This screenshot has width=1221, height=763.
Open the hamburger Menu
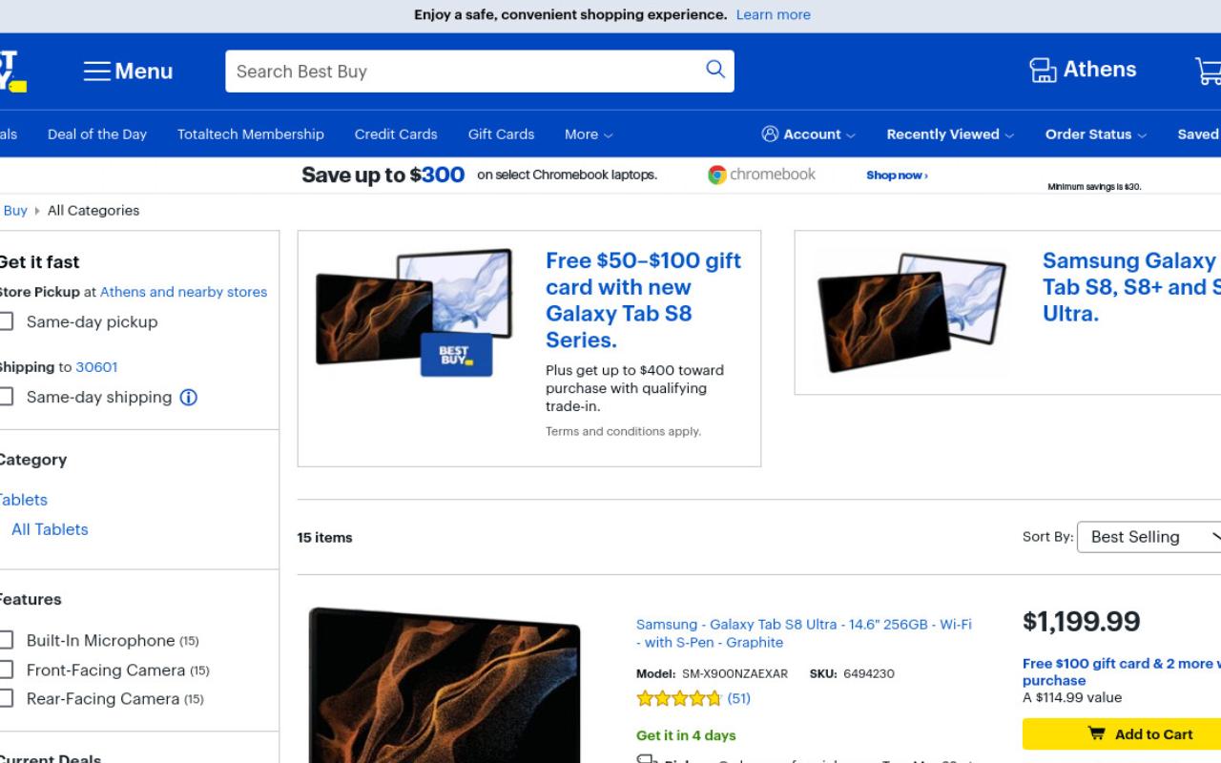pyautogui.click(x=128, y=72)
